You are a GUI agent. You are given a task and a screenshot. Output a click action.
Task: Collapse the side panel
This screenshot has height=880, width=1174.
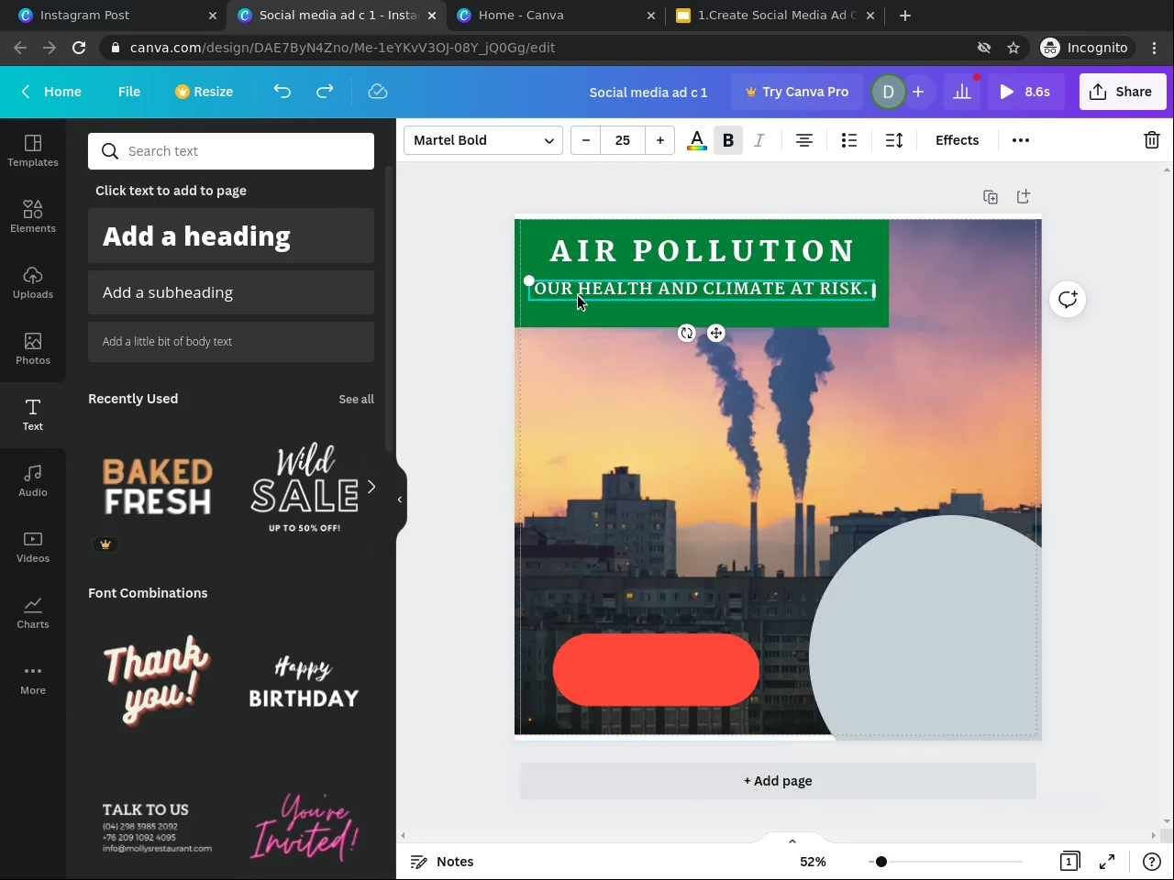400,500
